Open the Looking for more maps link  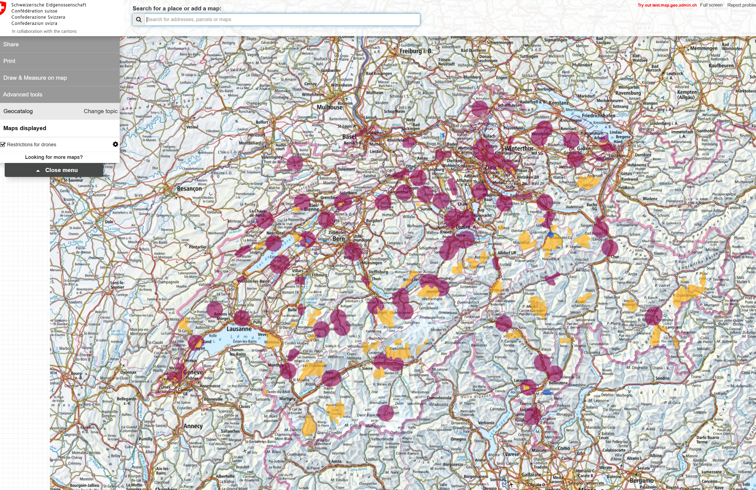[x=54, y=157]
